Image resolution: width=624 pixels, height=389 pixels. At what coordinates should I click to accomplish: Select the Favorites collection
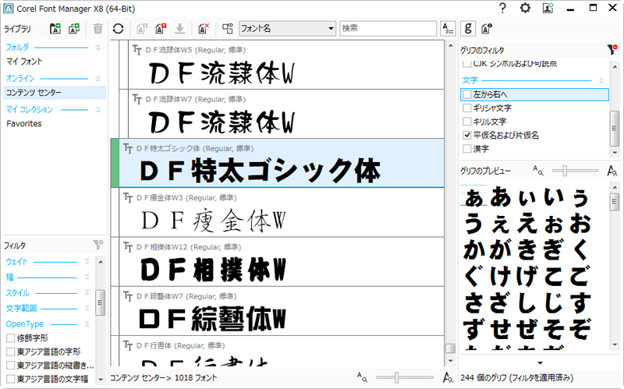point(24,124)
